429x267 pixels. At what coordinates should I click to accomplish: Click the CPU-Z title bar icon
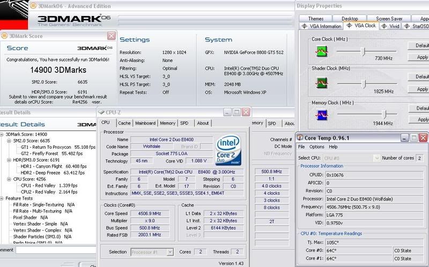103,112
